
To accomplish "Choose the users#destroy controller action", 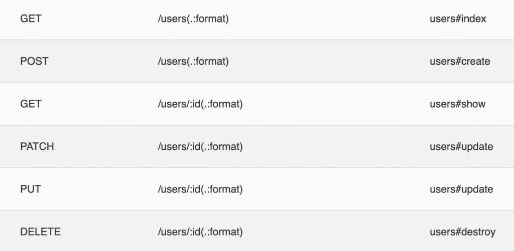I will pyautogui.click(x=462, y=232).
